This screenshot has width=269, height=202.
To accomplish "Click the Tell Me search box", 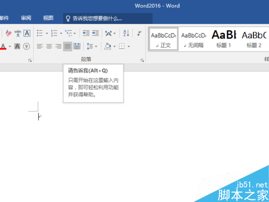I will click(108, 18).
